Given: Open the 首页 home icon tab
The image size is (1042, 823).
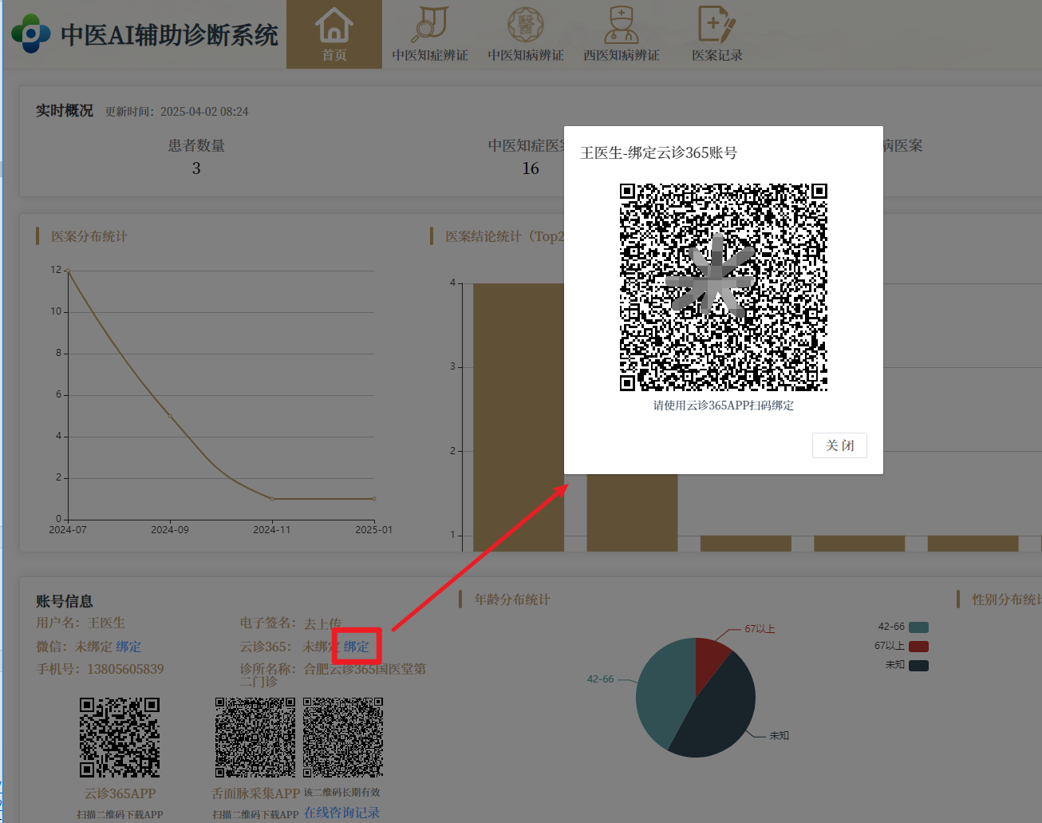Looking at the screenshot, I should (334, 34).
